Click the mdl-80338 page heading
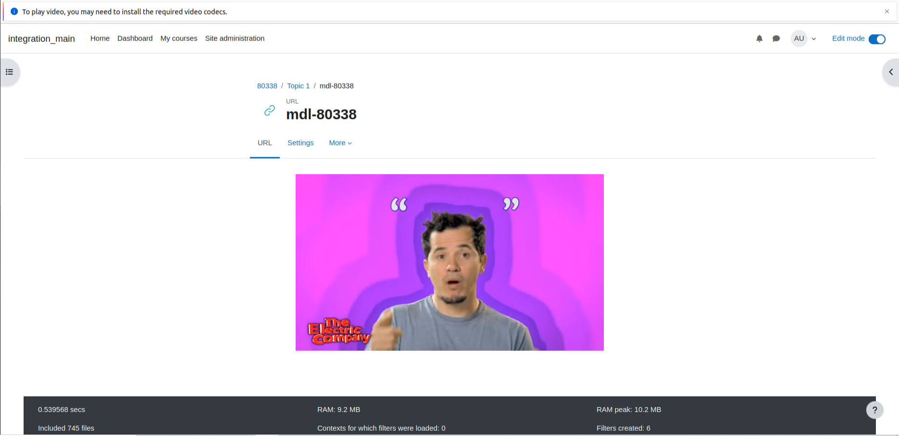Screen dimensions: 899x436 pyautogui.click(x=321, y=115)
